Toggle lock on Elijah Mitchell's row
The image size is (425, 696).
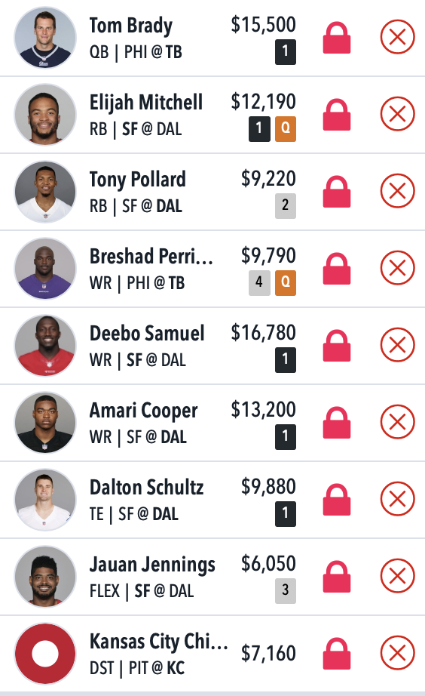[x=337, y=115]
